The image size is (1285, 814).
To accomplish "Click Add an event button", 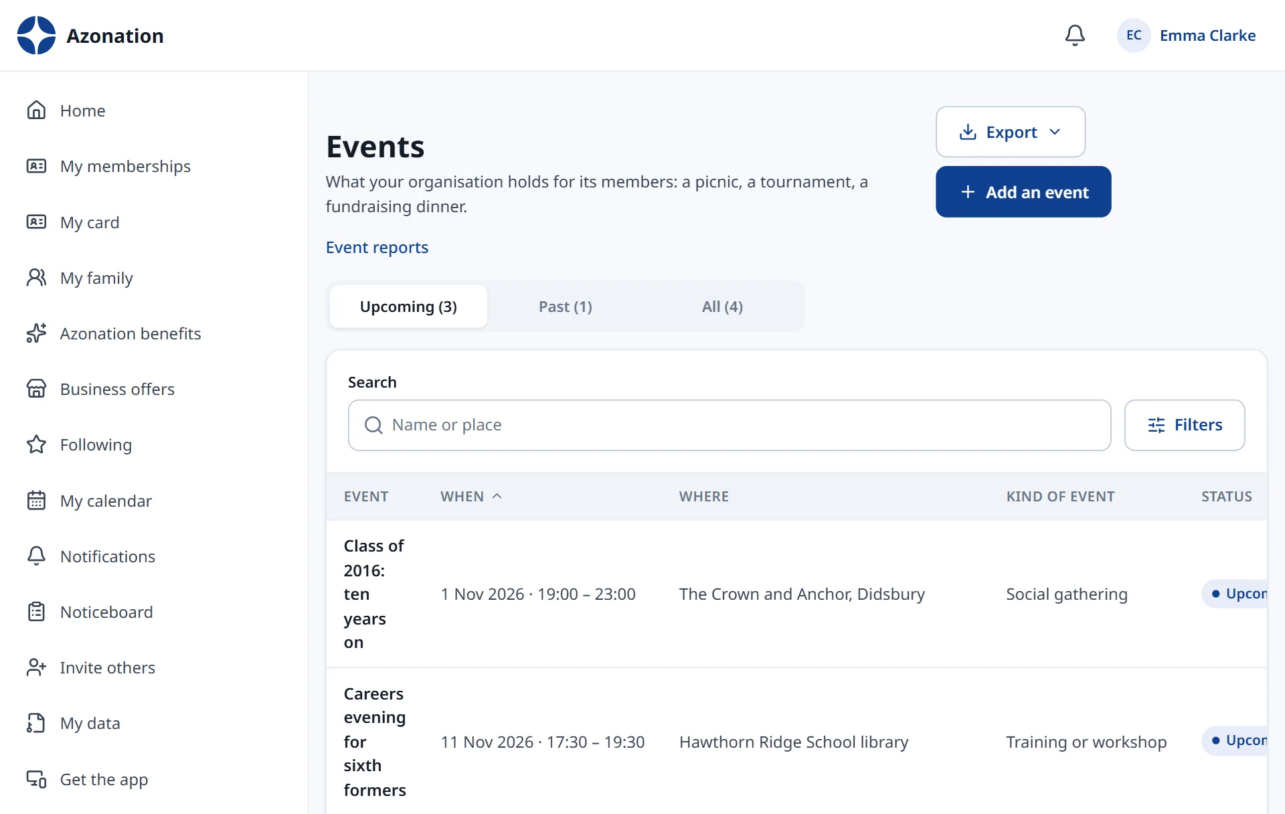I will point(1023,192).
